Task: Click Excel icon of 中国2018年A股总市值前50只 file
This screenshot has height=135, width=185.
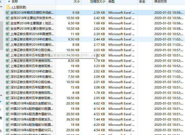Action: (x=8, y=130)
